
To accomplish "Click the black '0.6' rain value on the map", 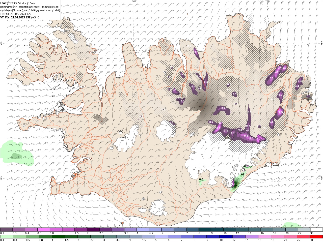I will pyautogui.click(x=201, y=179).
